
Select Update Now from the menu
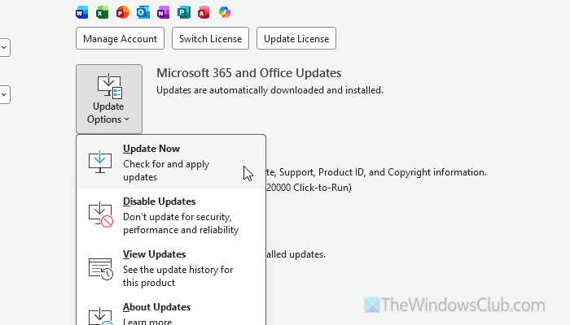coord(171,162)
